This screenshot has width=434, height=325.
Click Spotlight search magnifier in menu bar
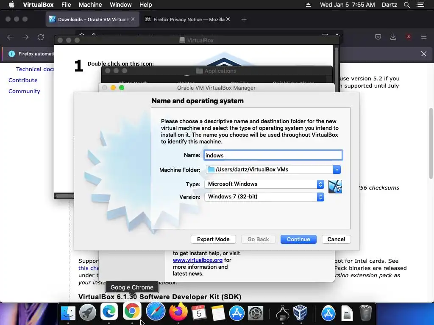coord(406,5)
